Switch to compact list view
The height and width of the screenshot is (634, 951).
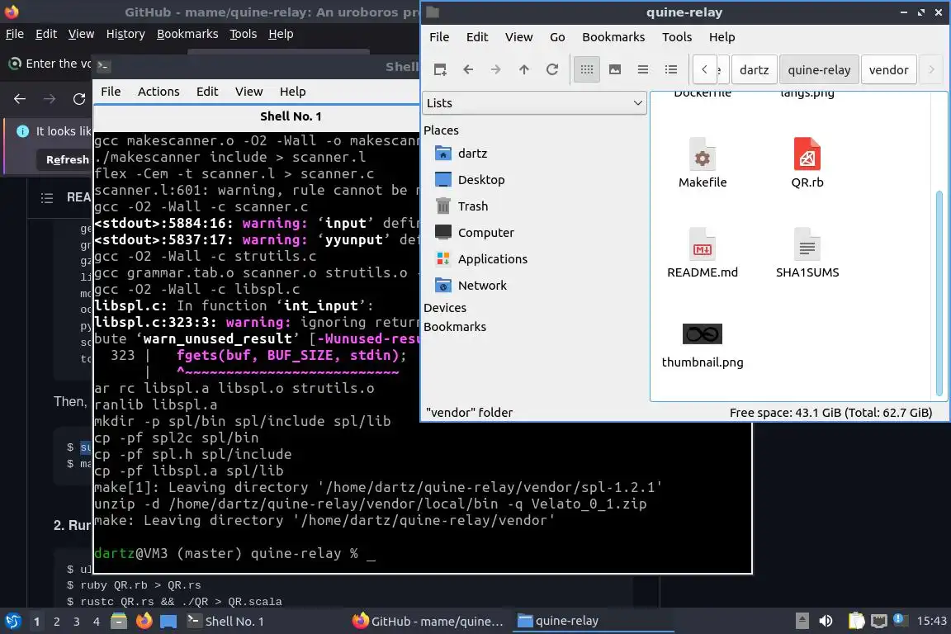point(643,70)
